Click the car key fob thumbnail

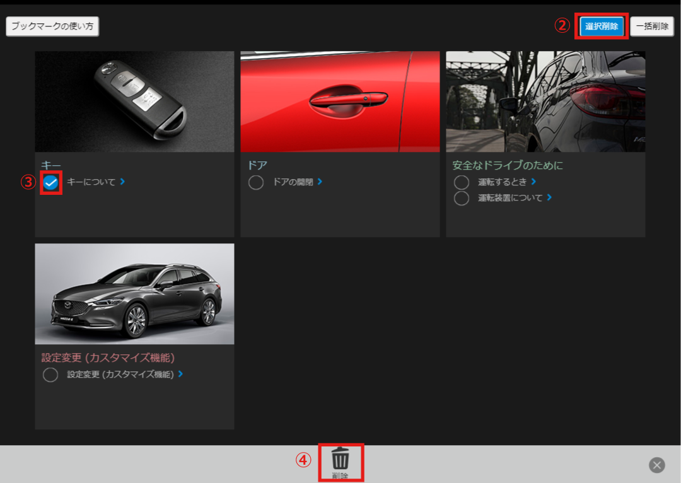click(x=134, y=102)
